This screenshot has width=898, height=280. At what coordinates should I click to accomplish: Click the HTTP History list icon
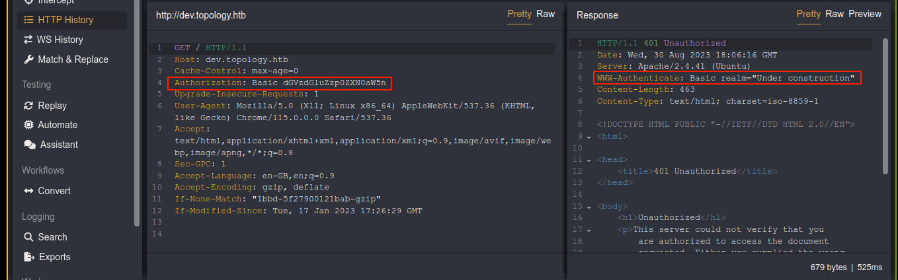28,20
